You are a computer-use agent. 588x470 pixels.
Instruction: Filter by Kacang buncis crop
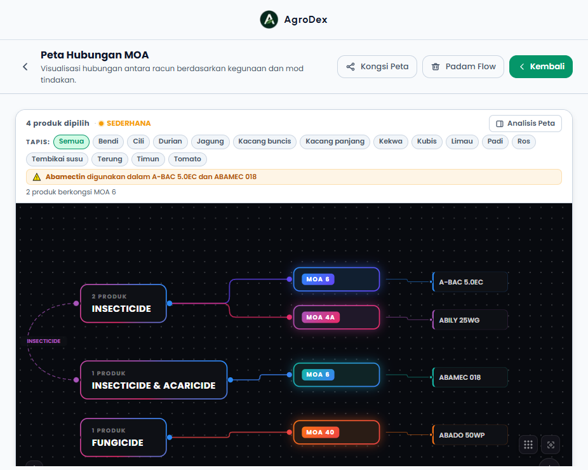pyautogui.click(x=265, y=142)
